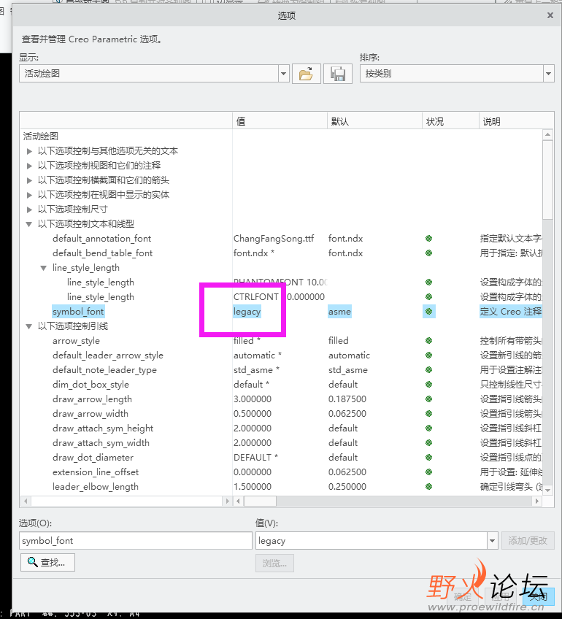This screenshot has width=562, height=619.
Task: Click the vertical scrollbar thumb in options list
Action: tap(548, 180)
